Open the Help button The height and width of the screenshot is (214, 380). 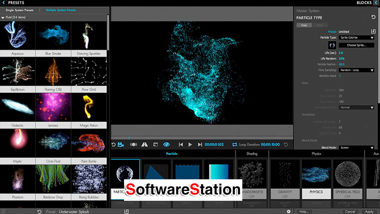pos(304,211)
